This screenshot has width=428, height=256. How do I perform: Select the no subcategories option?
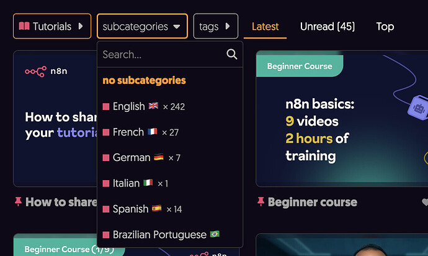click(x=144, y=80)
